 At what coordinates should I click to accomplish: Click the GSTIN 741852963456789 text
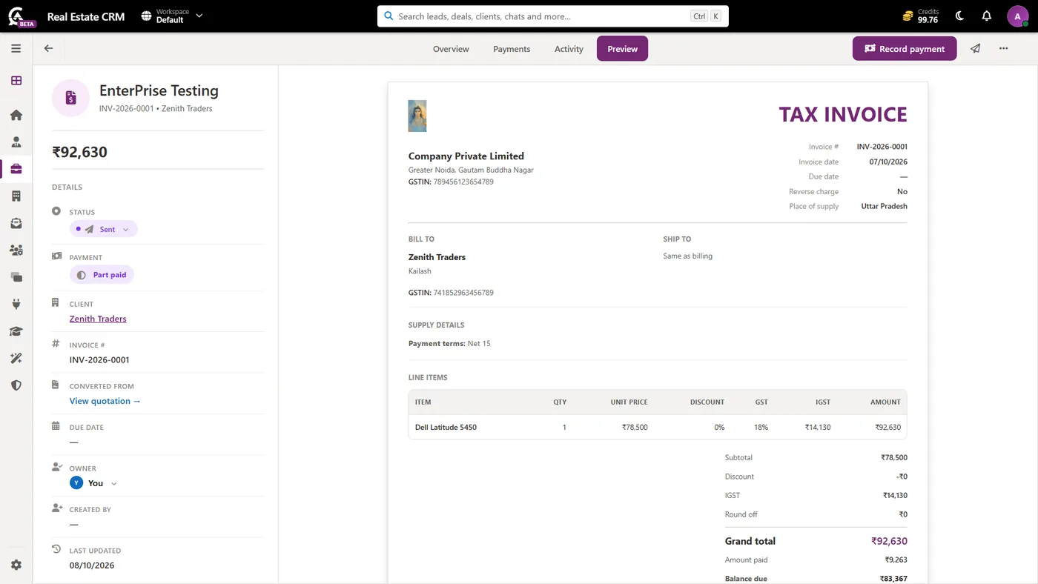pos(451,293)
